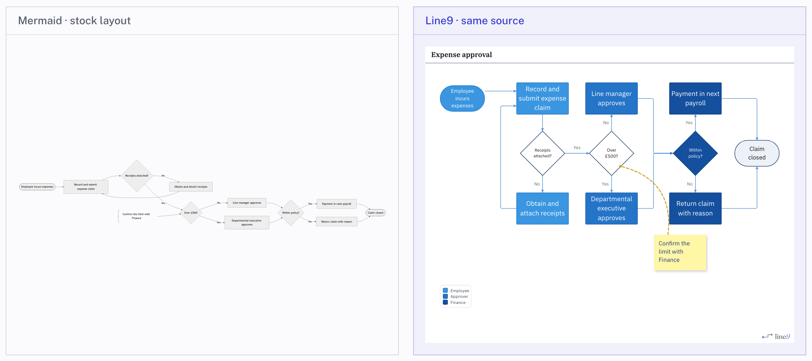812x361 pixels.
Task: Select 'Record and submit expense claim' in Mermaid panel
Action: click(86, 187)
